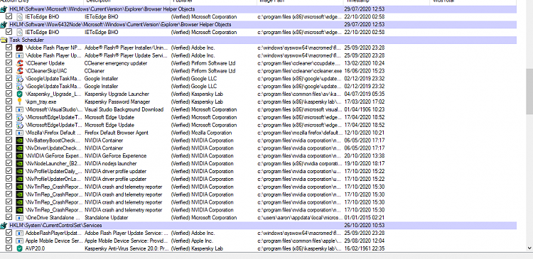This screenshot has width=533, height=259.
Task: Select the NvProfileUpdaterOnLo entry icon
Action: (19, 180)
